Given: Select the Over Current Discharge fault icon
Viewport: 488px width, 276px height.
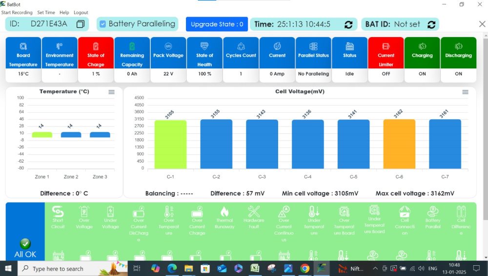Looking at the screenshot, I should [139, 212].
